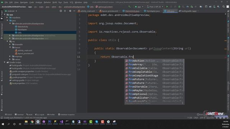Toggle the Favorites side tab
This screenshot has height=129, width=230.
[x=1, y=90]
